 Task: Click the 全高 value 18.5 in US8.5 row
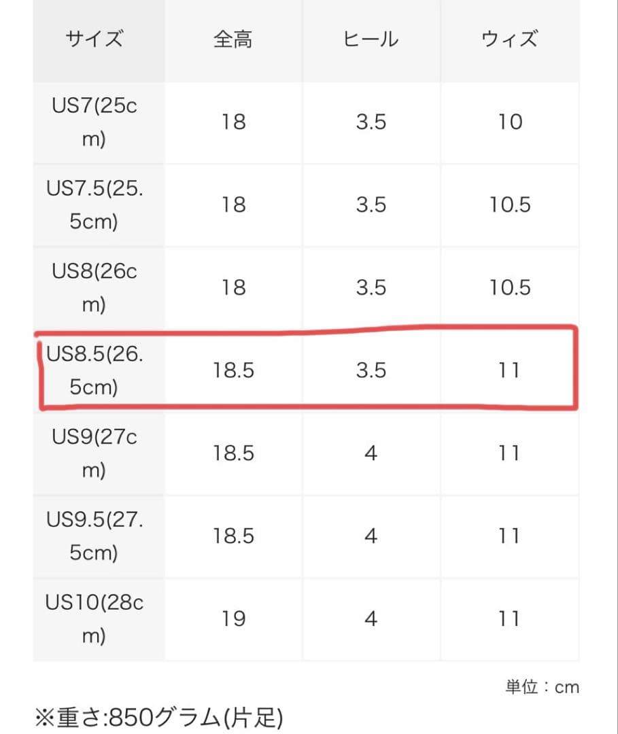233,370
